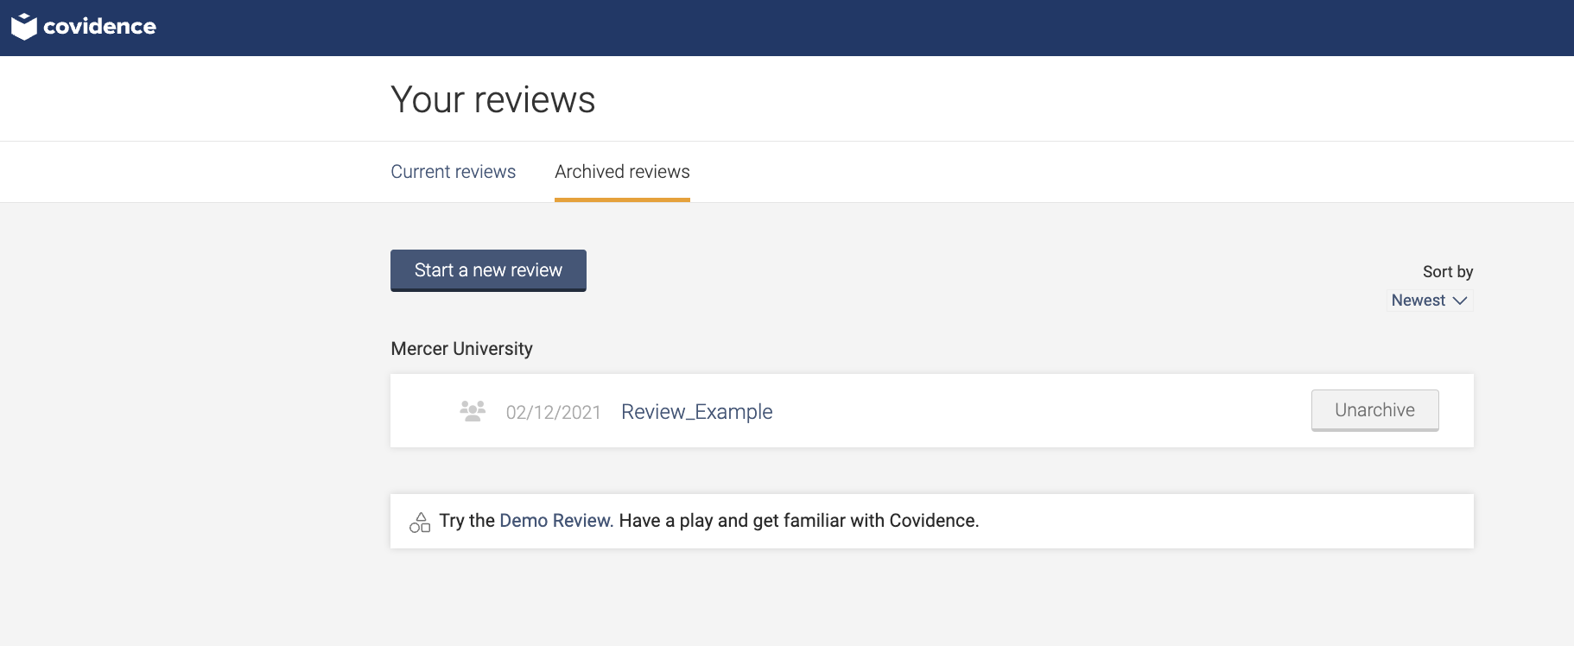Click the 02/12/2021 date on the review

[x=553, y=413]
